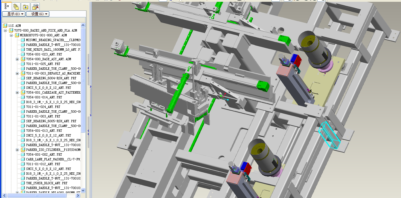Click the model tree horizontal scrollbar right arrow

click(x=78, y=196)
